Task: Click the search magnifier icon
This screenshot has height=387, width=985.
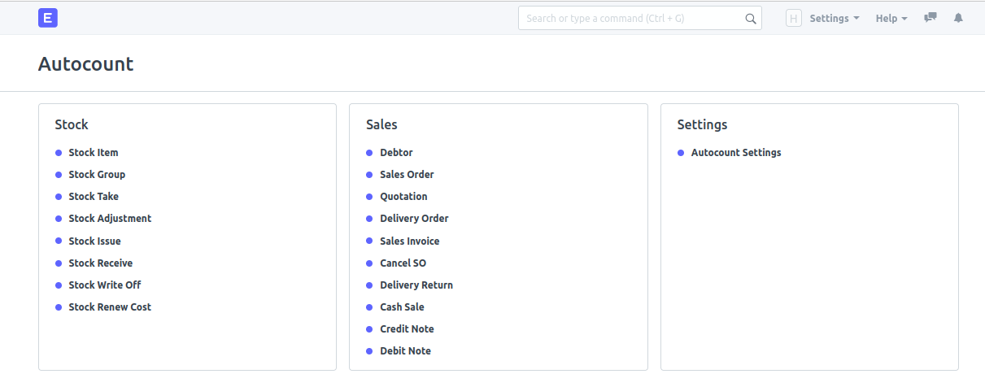Action: [x=751, y=19]
